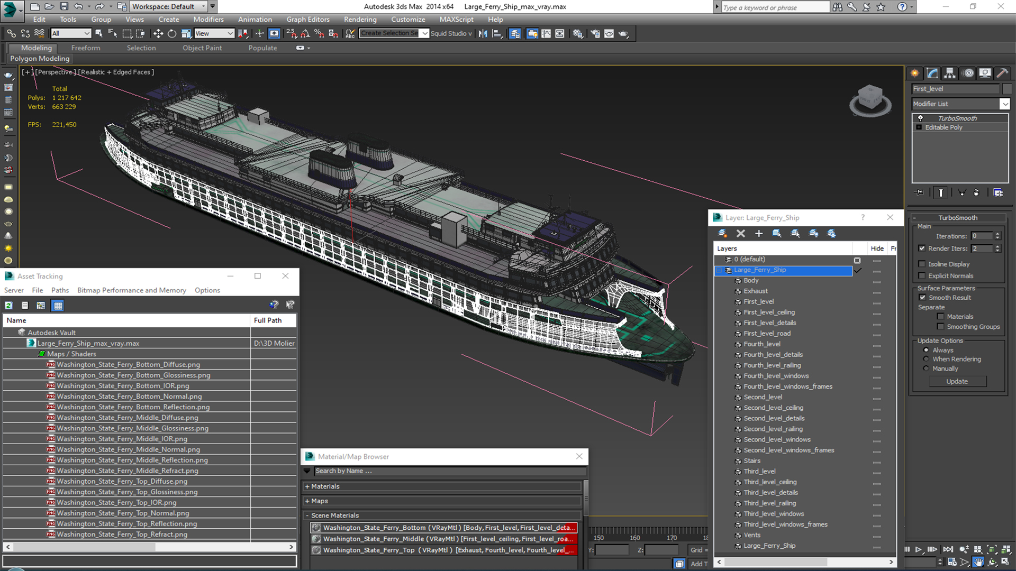Select the Always update radio button
This screenshot has height=571, width=1016.
[x=926, y=350]
